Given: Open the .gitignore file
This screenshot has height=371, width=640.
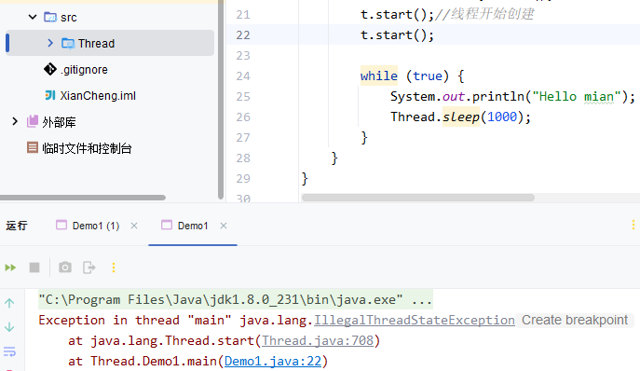Looking at the screenshot, I should tap(84, 70).
